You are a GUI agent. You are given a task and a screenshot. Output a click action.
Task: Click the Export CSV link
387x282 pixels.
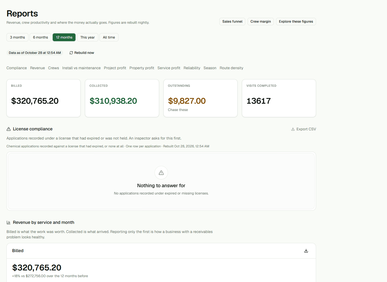pos(304,129)
